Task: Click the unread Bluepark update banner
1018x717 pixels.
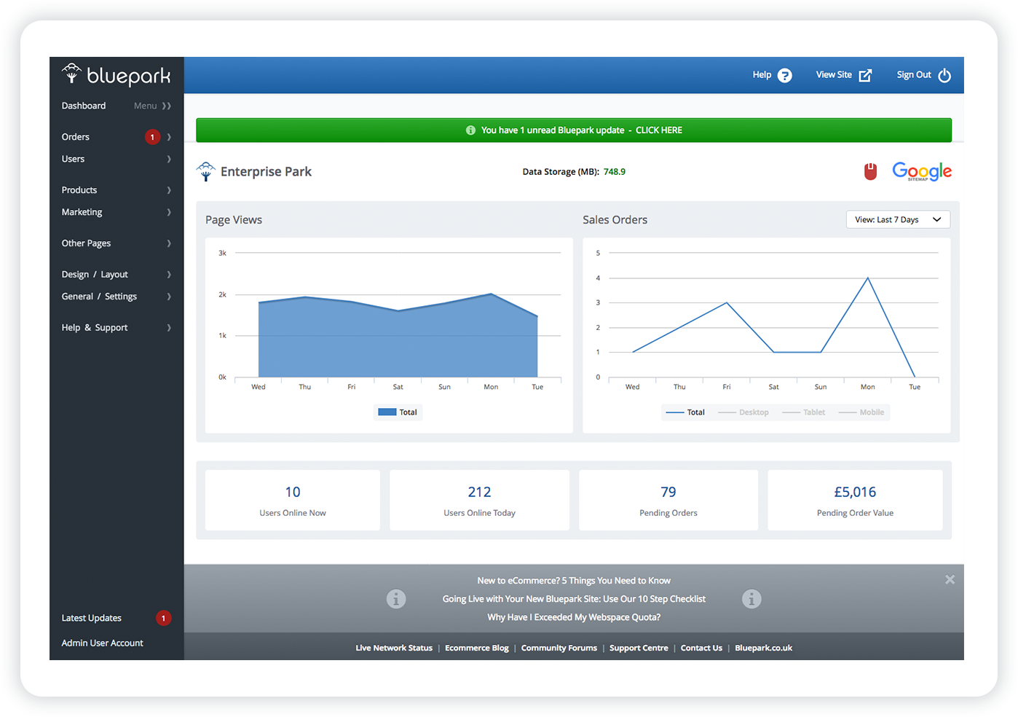Action: click(x=574, y=130)
